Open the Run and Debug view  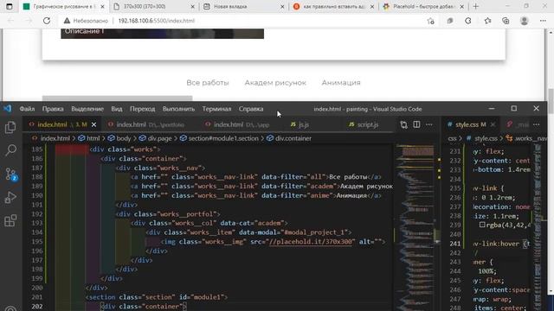(10, 198)
